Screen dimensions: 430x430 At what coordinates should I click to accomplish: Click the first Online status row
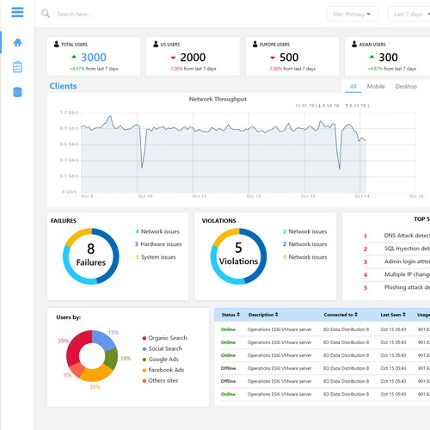pyautogui.click(x=325, y=329)
